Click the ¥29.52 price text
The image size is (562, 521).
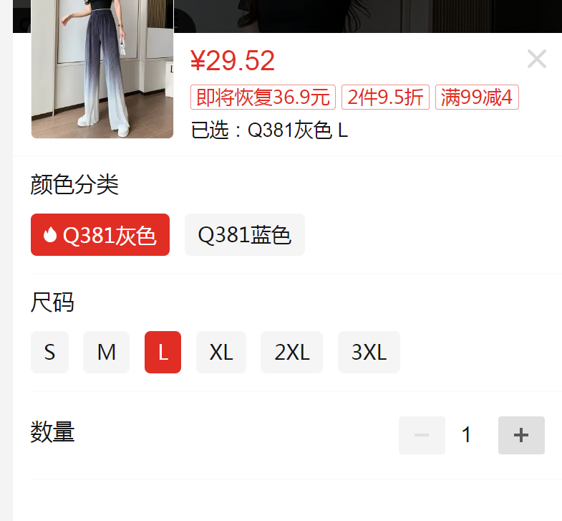233,61
